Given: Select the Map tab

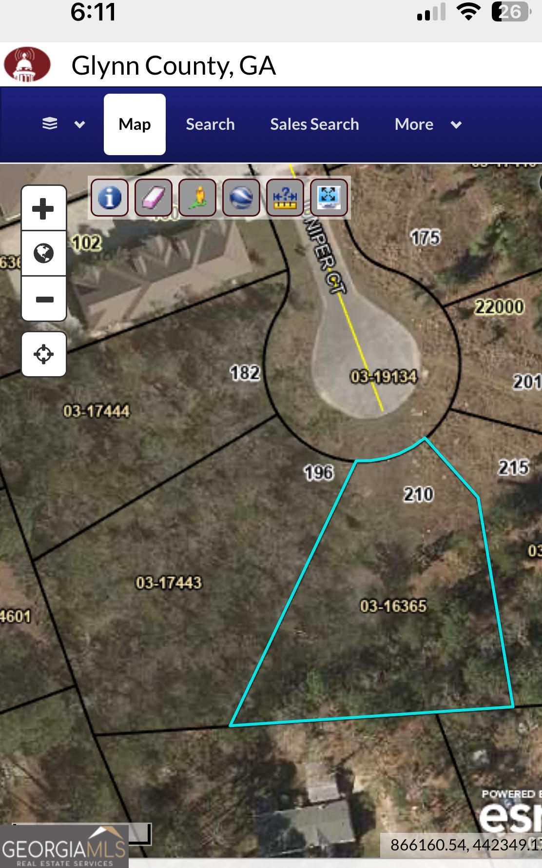Looking at the screenshot, I should point(135,124).
